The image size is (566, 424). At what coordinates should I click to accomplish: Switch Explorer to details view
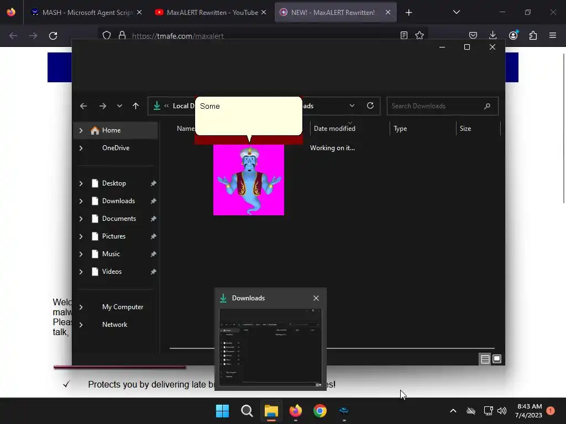pyautogui.click(x=485, y=359)
